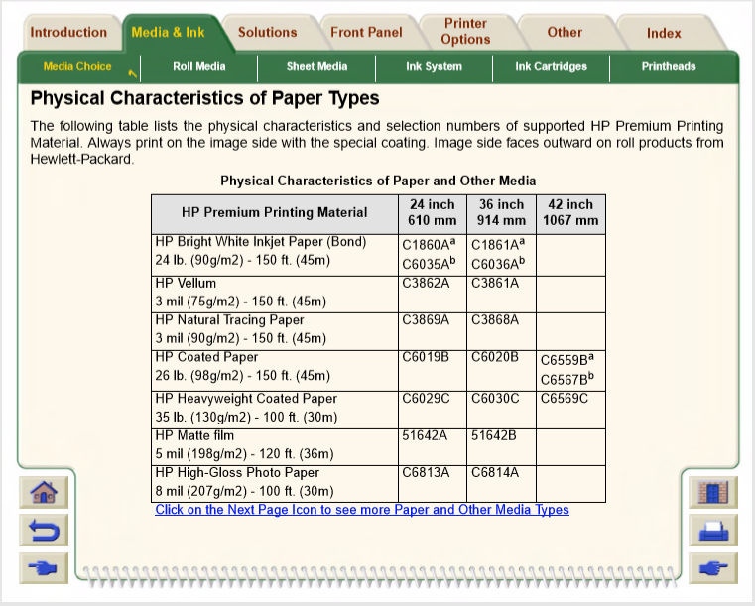755x606 pixels.
Task: Click the Exit door icon
Action: point(712,492)
